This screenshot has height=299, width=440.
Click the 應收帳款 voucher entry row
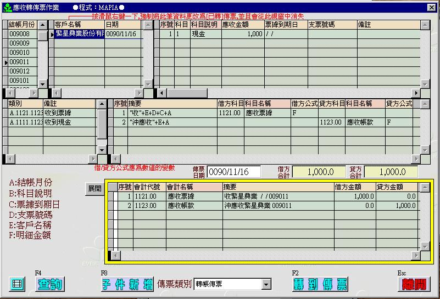click(264, 206)
